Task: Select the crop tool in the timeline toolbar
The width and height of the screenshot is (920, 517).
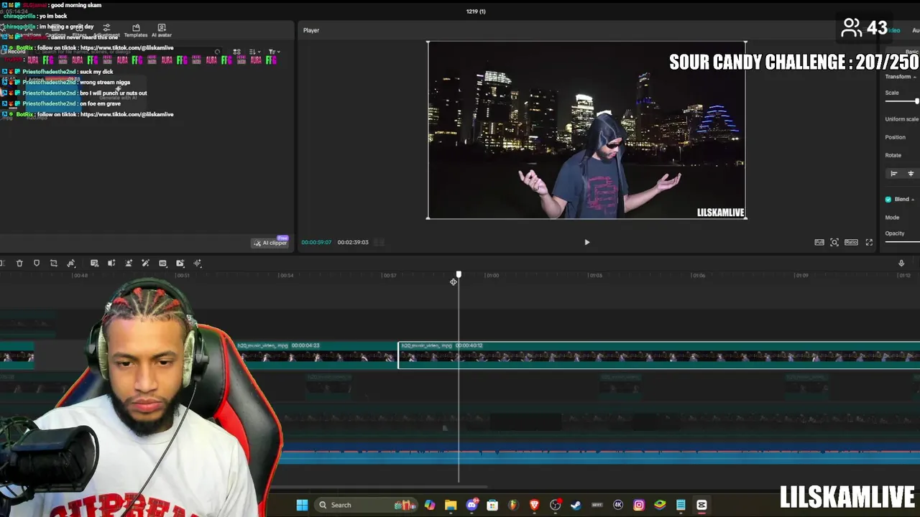Action: click(x=53, y=264)
